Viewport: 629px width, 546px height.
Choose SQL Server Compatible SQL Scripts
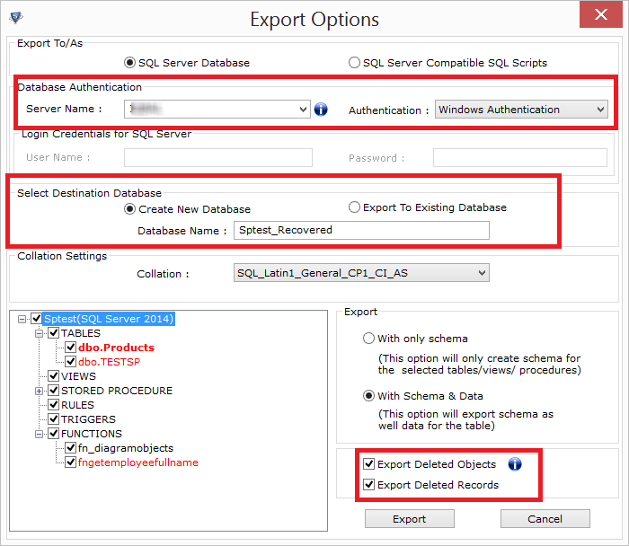click(354, 63)
